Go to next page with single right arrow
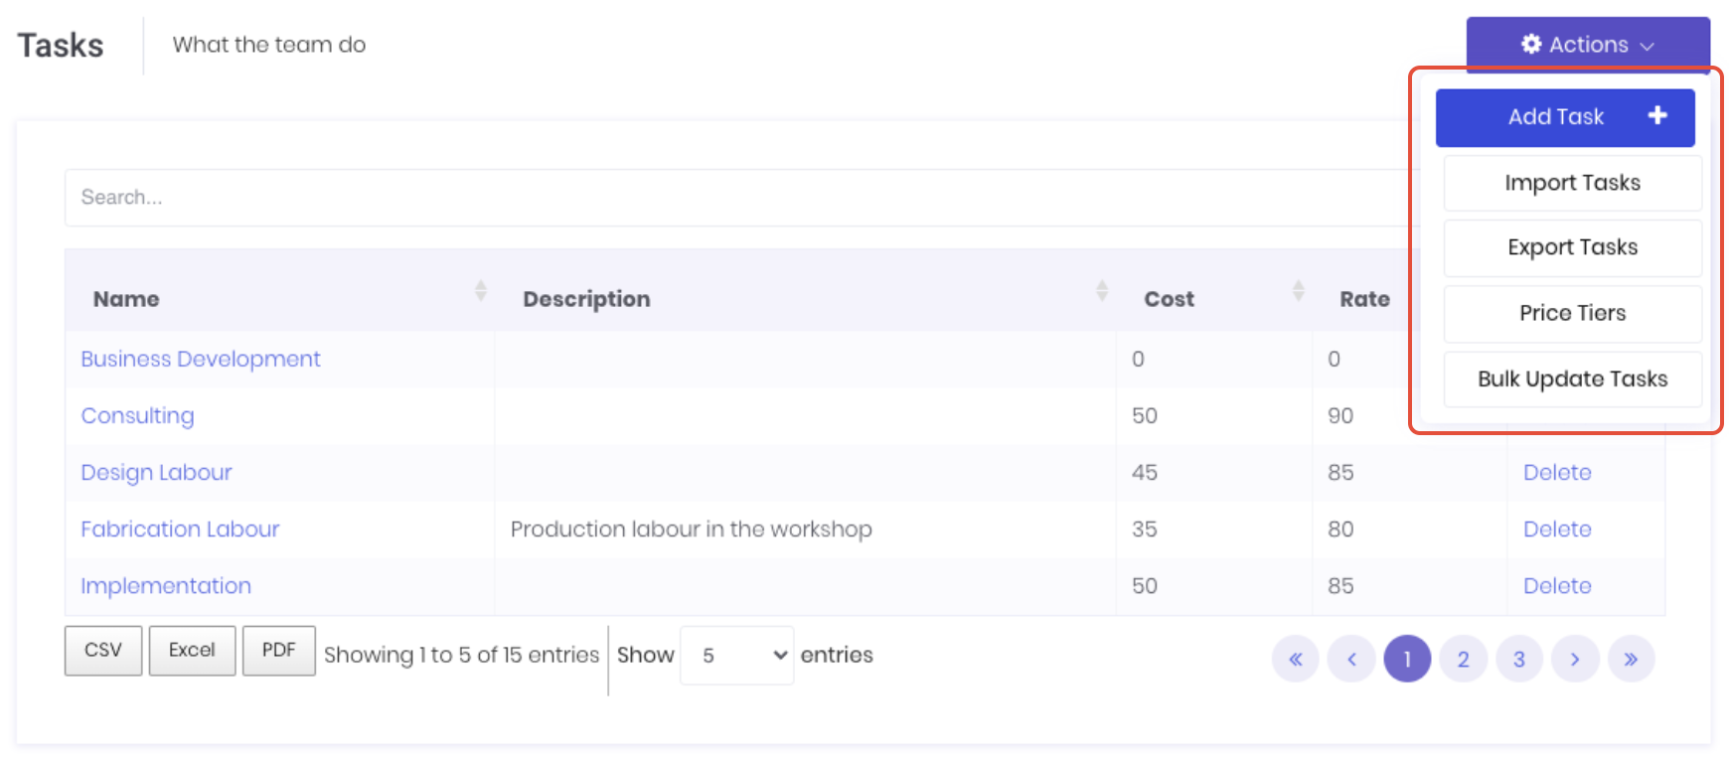The height and width of the screenshot is (759, 1729). click(x=1575, y=659)
